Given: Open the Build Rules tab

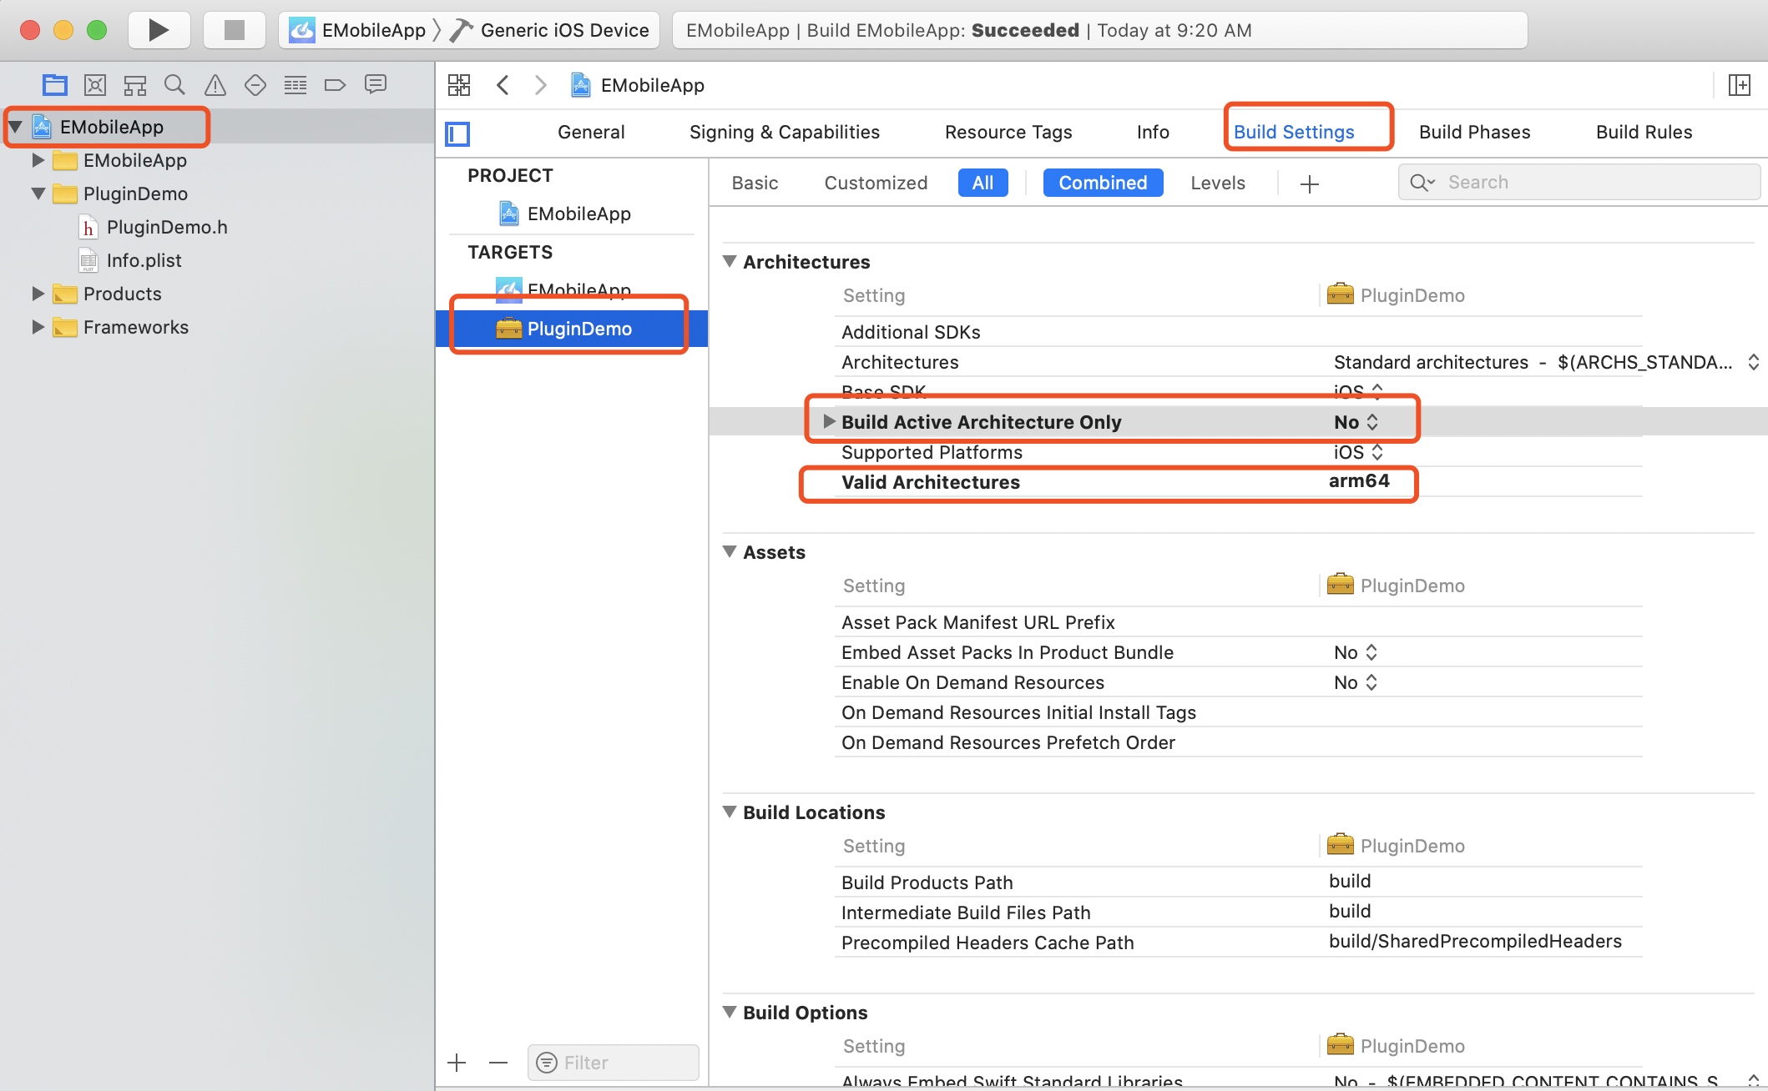Looking at the screenshot, I should pyautogui.click(x=1644, y=132).
